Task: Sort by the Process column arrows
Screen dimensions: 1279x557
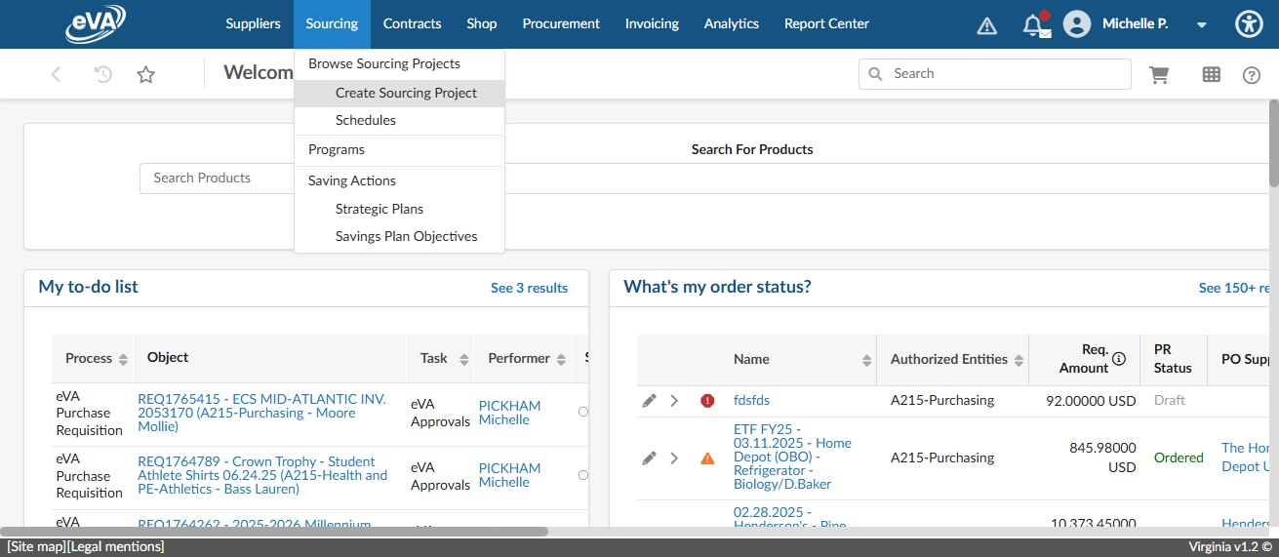Action: tap(123, 359)
